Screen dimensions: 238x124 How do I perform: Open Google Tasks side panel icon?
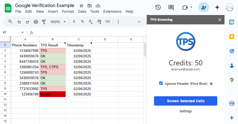[232, 51]
